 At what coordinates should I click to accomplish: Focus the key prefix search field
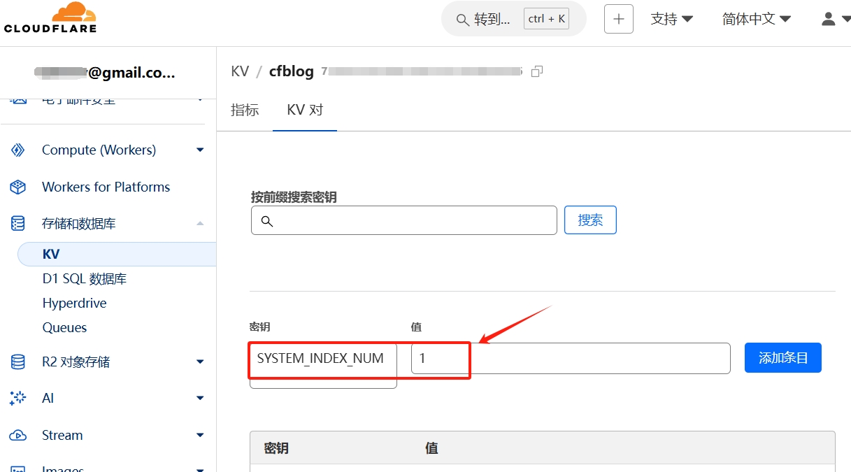413,220
